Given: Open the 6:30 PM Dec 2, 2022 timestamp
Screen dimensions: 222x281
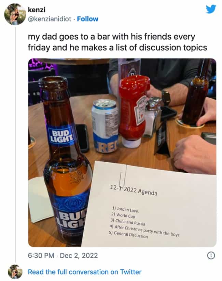Looking at the screenshot, I should (x=63, y=255).
